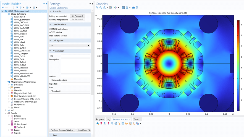The height and width of the screenshot is (137, 244).
Task: Select the Parameters 1 node
Action: click(x=19, y=17)
